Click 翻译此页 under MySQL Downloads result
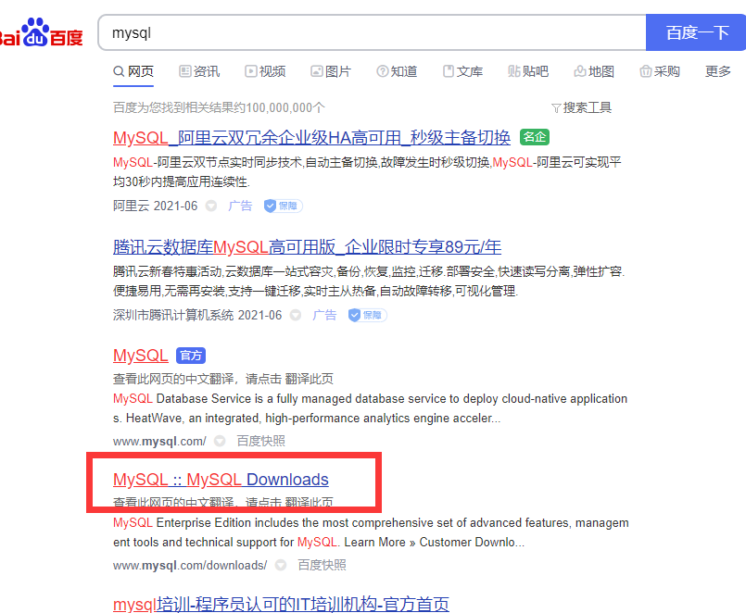The height and width of the screenshot is (613, 746). point(310,502)
